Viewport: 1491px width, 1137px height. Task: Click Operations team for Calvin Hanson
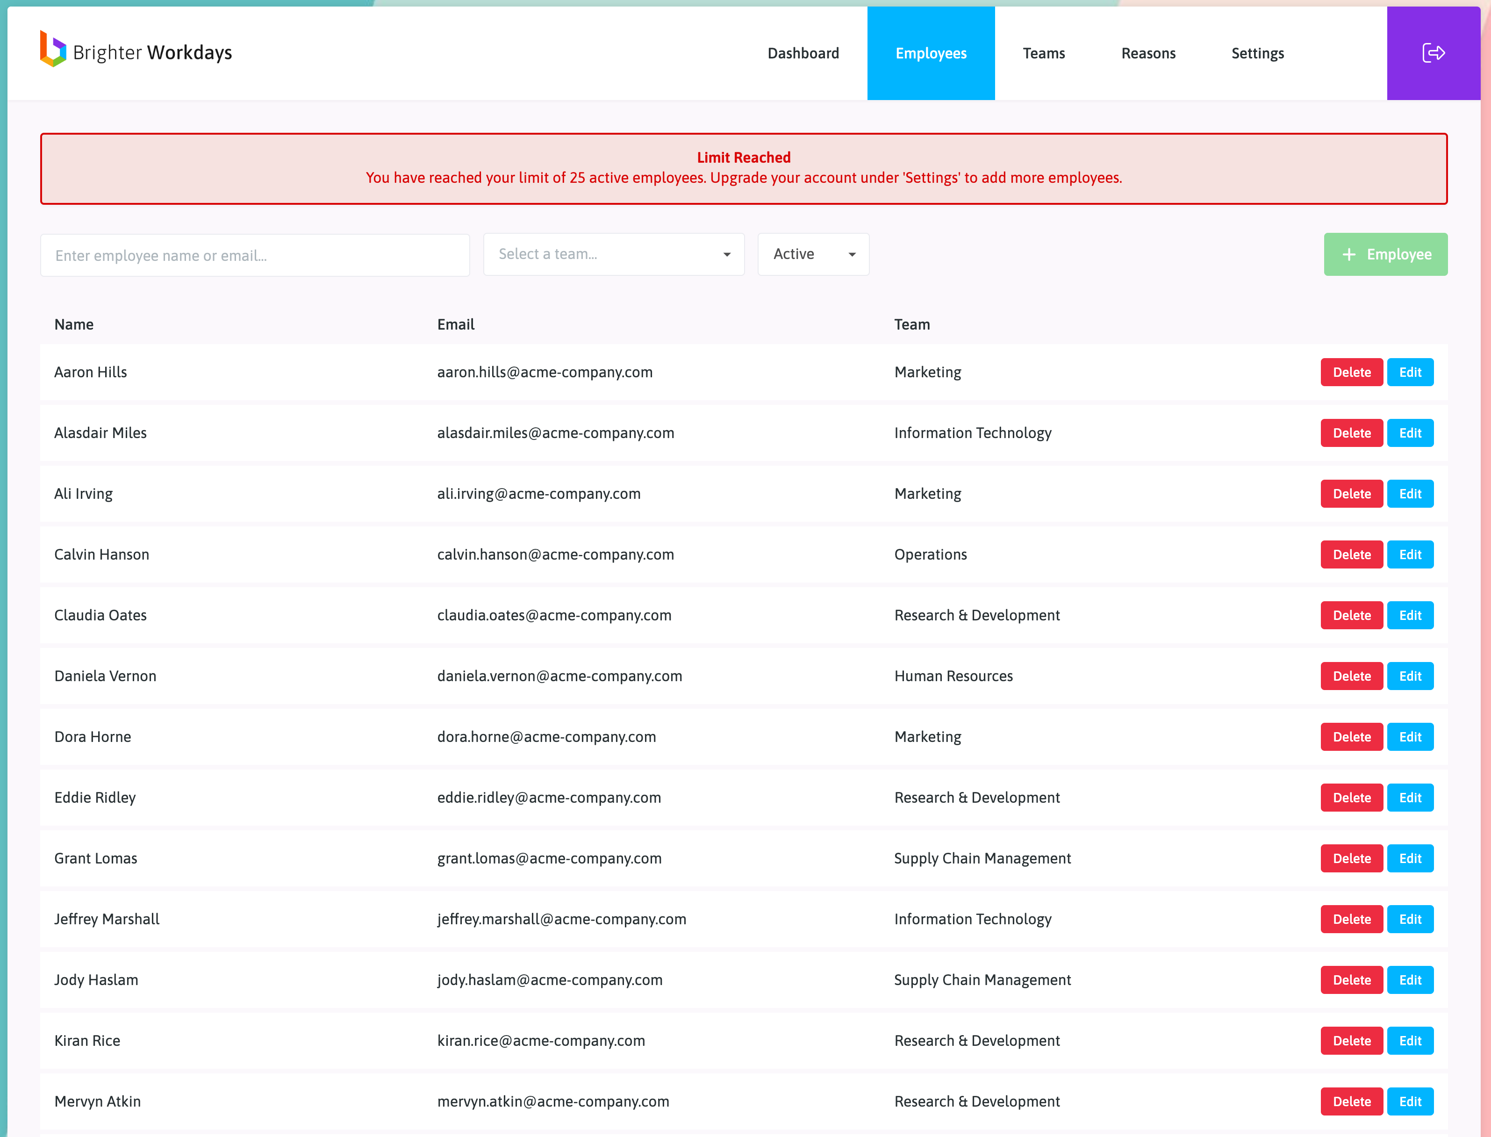coord(930,555)
